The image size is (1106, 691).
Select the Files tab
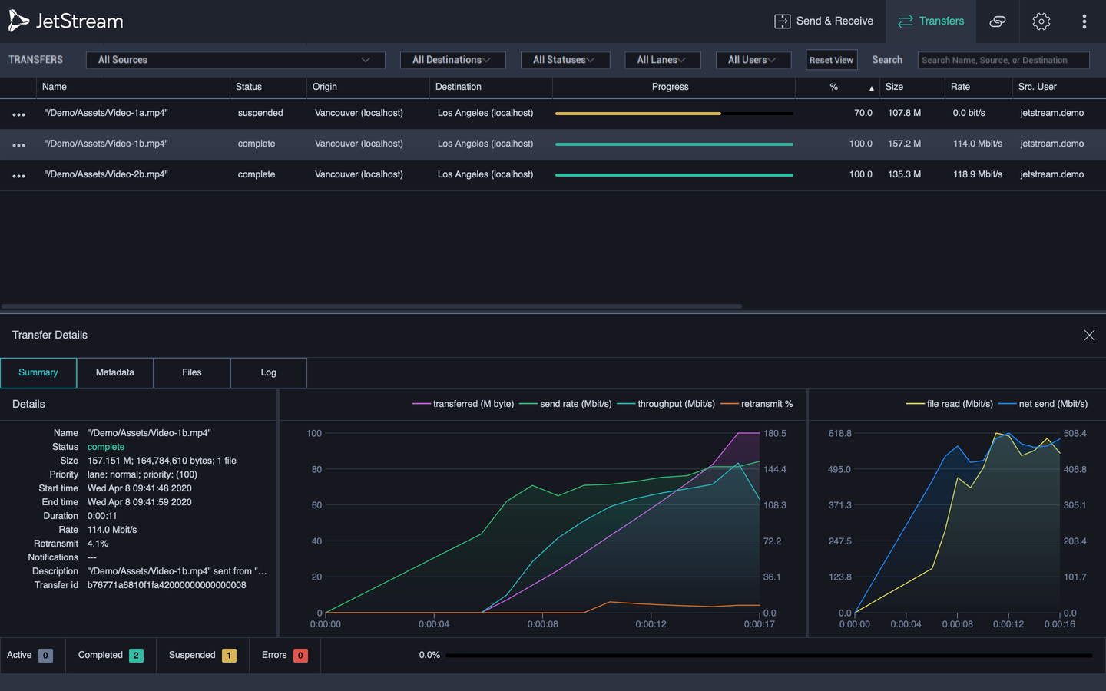(x=192, y=372)
